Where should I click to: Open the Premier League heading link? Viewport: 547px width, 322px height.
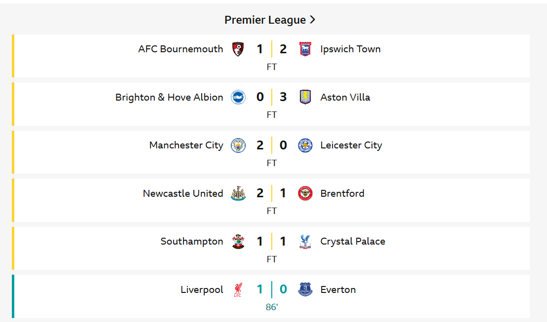(265, 20)
